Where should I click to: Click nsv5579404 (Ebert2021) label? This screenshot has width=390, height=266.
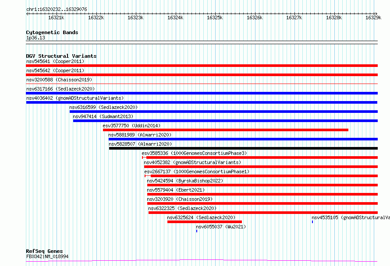click(x=176, y=190)
